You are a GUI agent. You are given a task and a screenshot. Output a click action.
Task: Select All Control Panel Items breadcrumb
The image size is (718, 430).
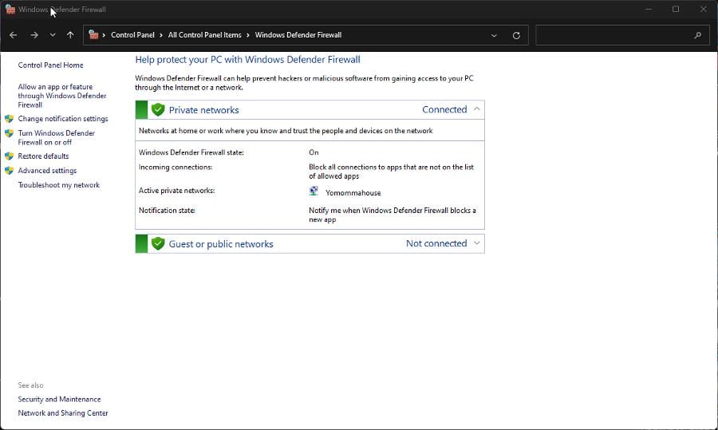coord(205,35)
